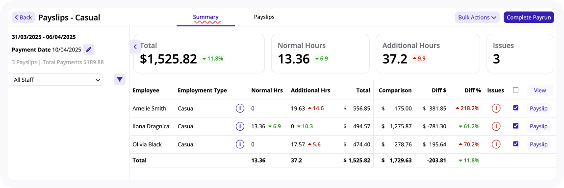Click the Complete Payrun button
This screenshot has width=564, height=188.
pos(528,17)
